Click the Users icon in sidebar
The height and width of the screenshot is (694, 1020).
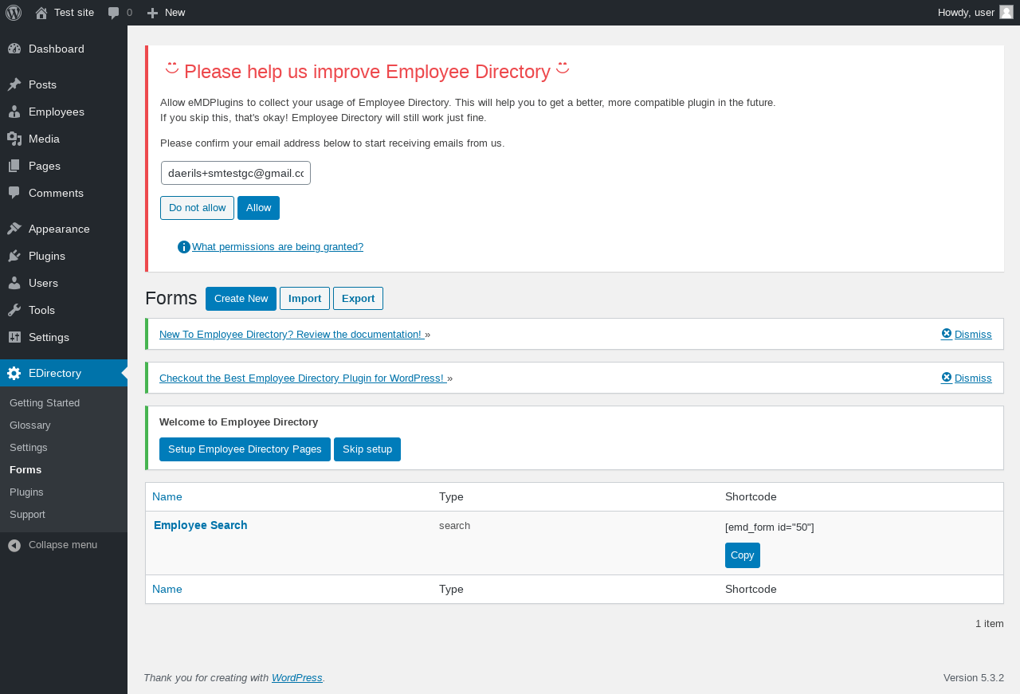14,283
